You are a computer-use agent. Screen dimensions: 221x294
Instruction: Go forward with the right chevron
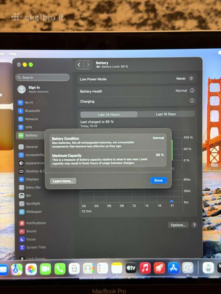coord(88,65)
